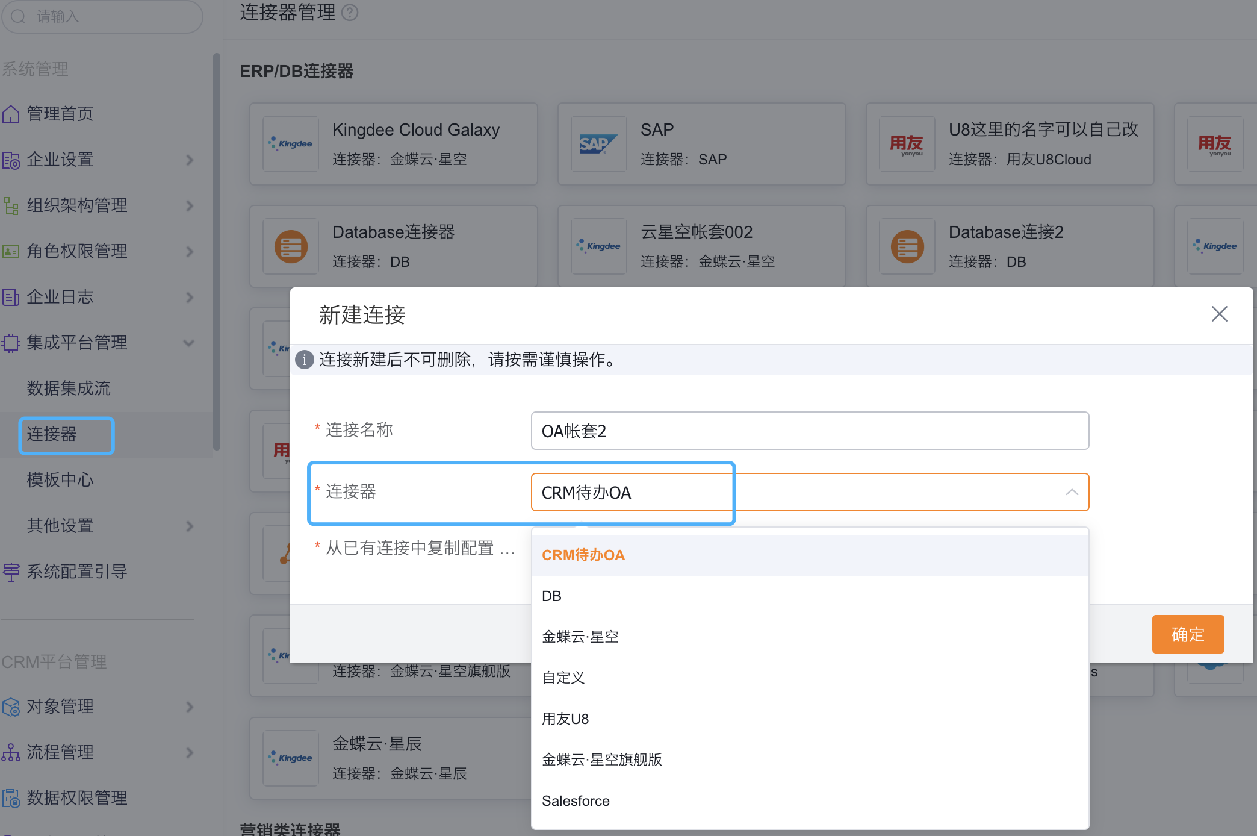Screen dimensions: 1257x836
Task: Click the SAP logo on the SAP card
Action: pyautogui.click(x=599, y=144)
